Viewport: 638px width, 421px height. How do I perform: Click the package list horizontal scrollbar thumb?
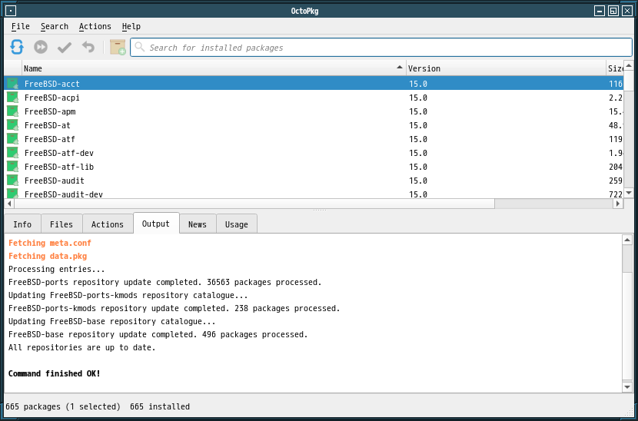click(254, 204)
